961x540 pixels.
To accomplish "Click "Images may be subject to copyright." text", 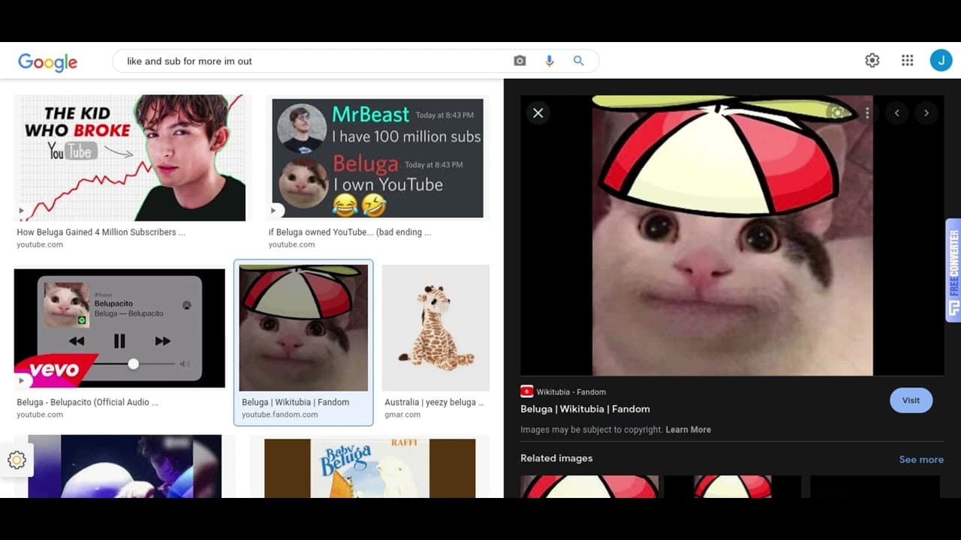I will pyautogui.click(x=592, y=430).
